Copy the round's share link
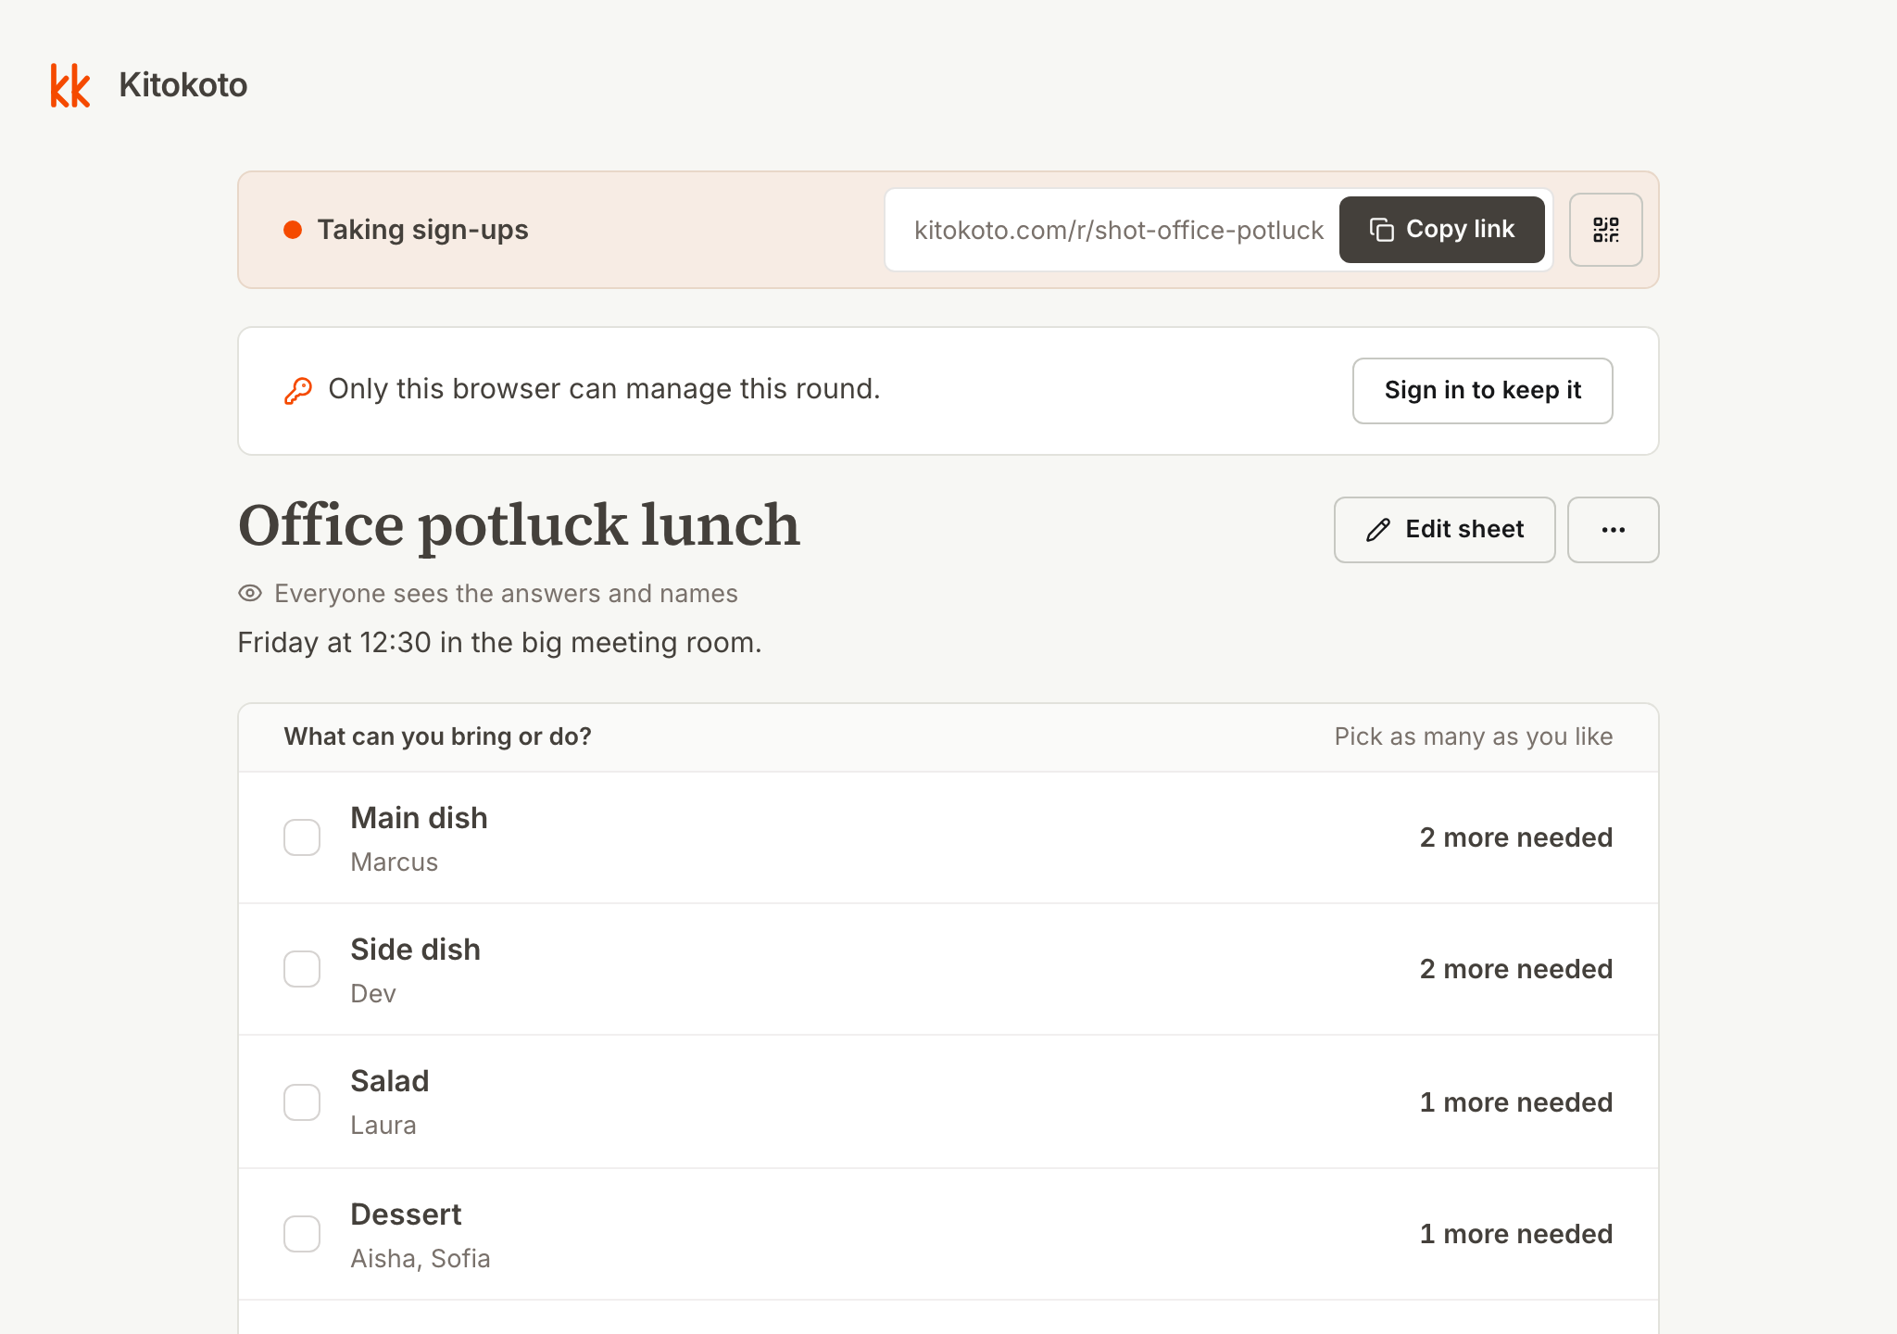The width and height of the screenshot is (1897, 1334). 1441,230
